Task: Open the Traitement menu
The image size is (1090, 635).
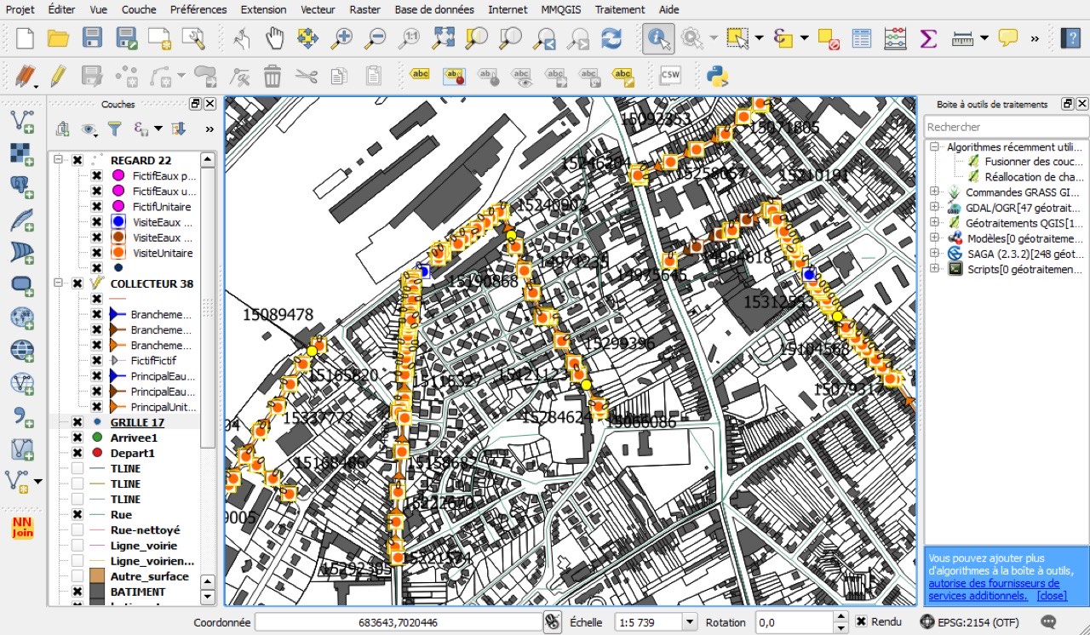Action: pos(620,9)
